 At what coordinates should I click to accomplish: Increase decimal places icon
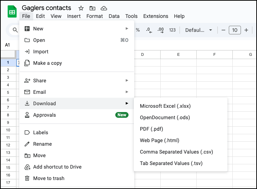click(161, 30)
